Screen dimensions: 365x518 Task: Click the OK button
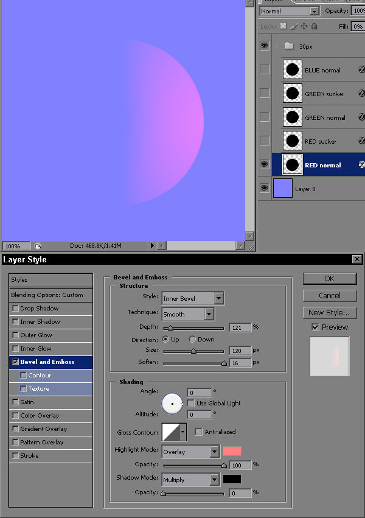tap(329, 278)
